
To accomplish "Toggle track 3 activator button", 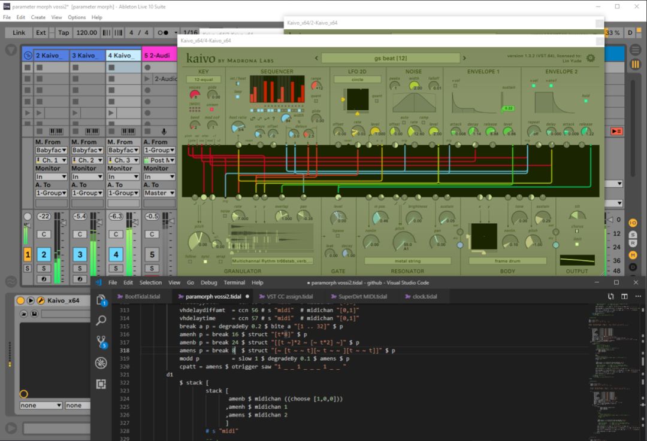I will coord(80,254).
